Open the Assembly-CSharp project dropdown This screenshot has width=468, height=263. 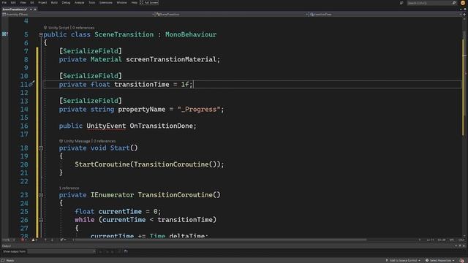click(78, 15)
